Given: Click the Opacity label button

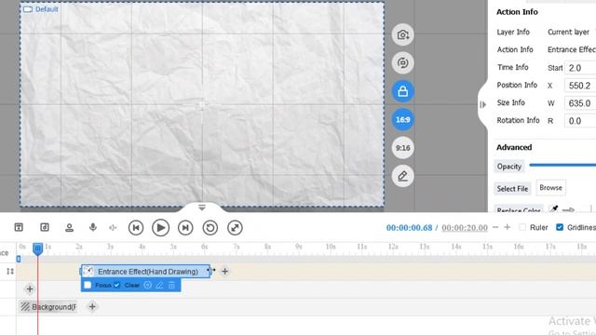Looking at the screenshot, I should pyautogui.click(x=509, y=167).
